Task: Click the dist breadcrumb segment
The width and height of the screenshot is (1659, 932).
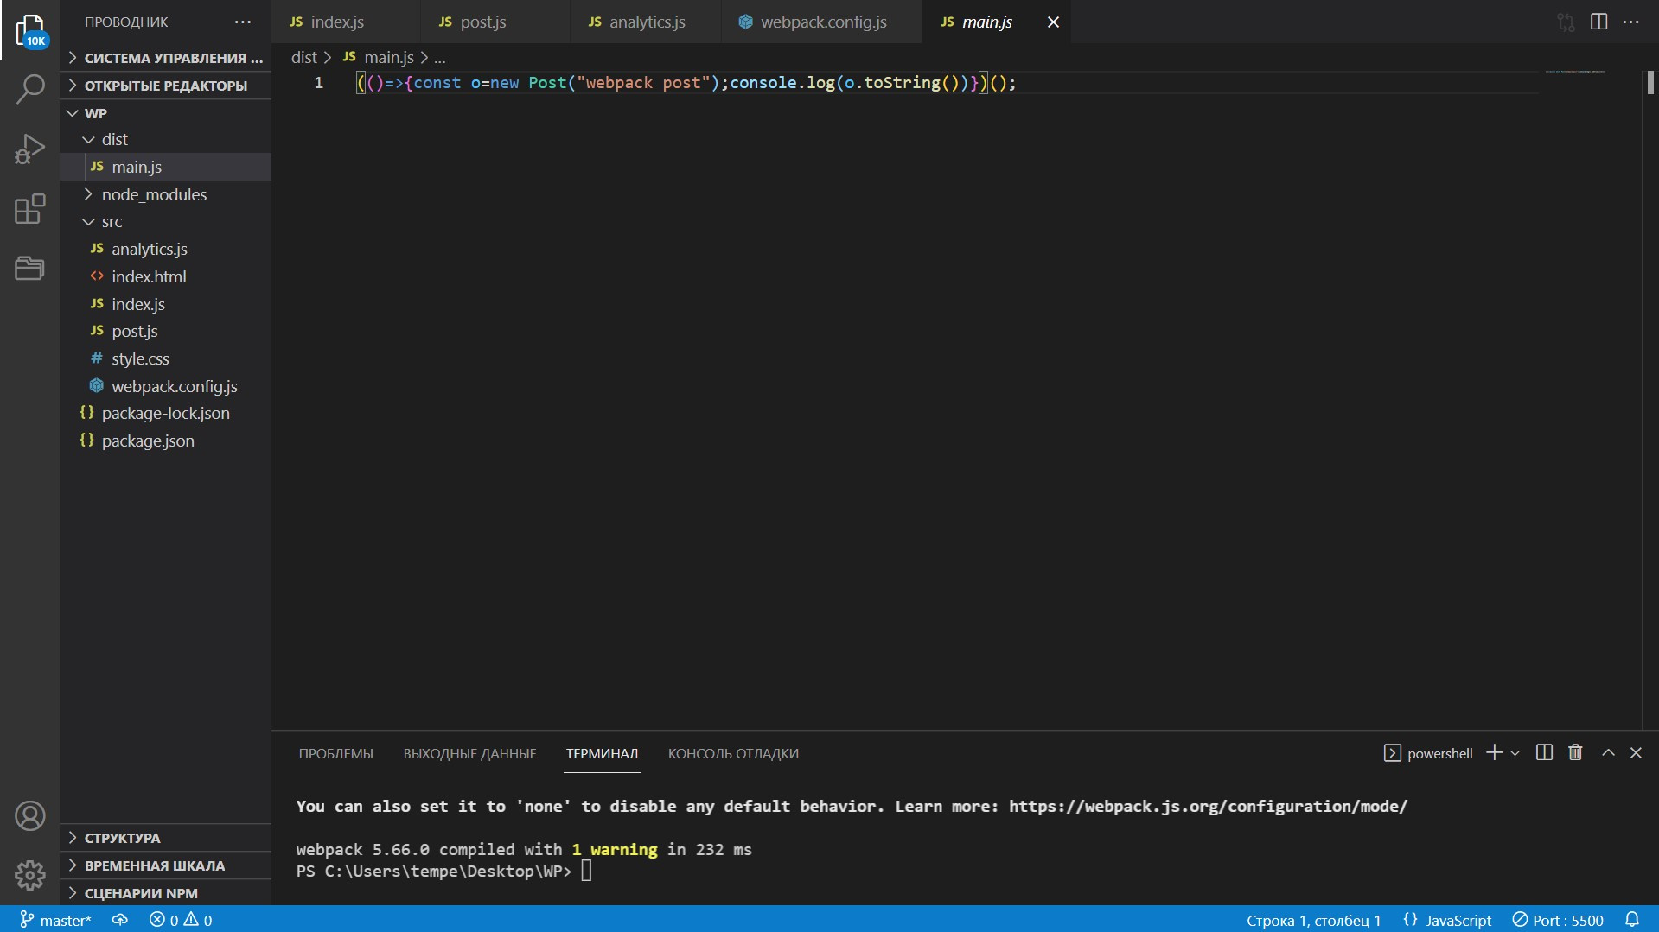Action: (303, 57)
